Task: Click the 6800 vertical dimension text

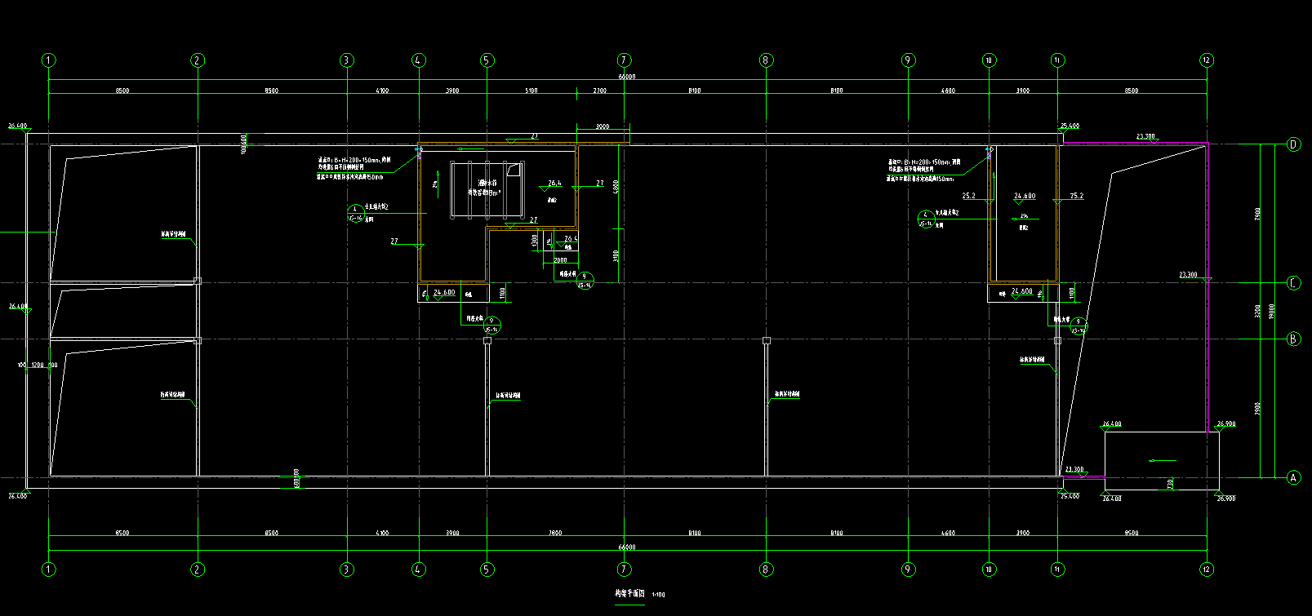Action: tap(616, 186)
